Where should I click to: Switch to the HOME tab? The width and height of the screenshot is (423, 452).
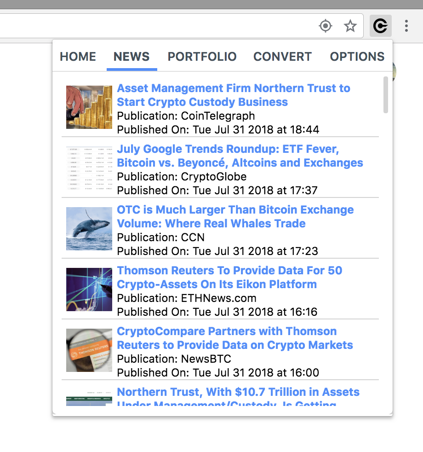point(77,57)
